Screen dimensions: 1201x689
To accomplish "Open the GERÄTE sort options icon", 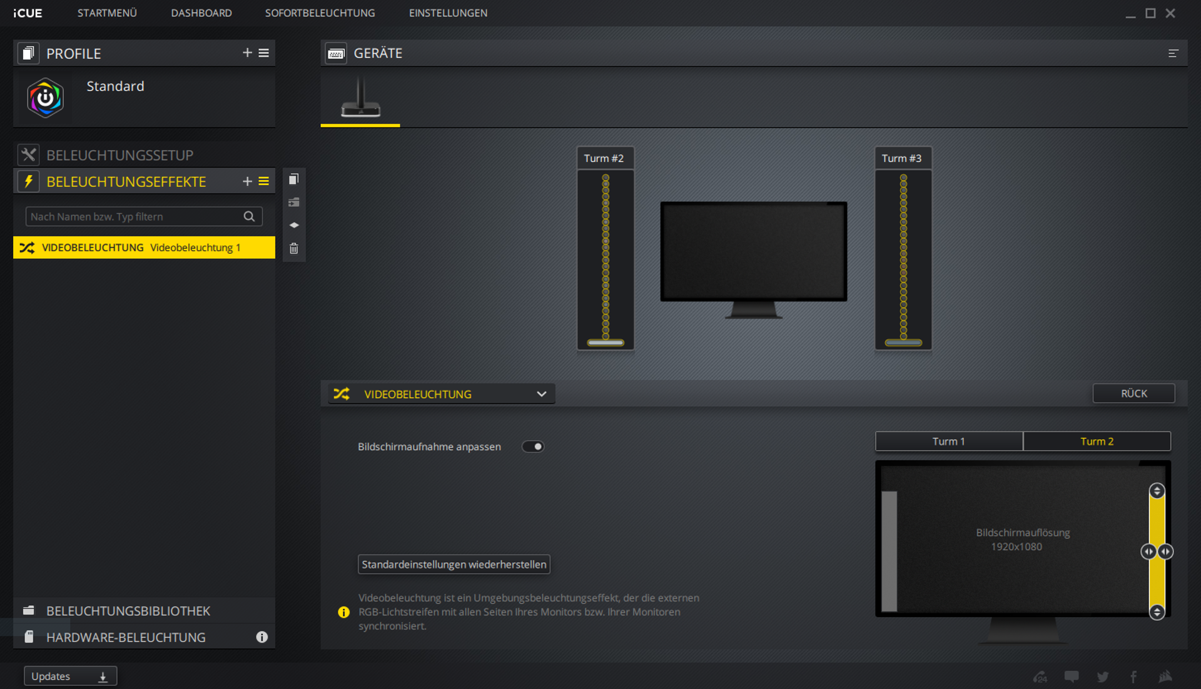I will [1175, 53].
